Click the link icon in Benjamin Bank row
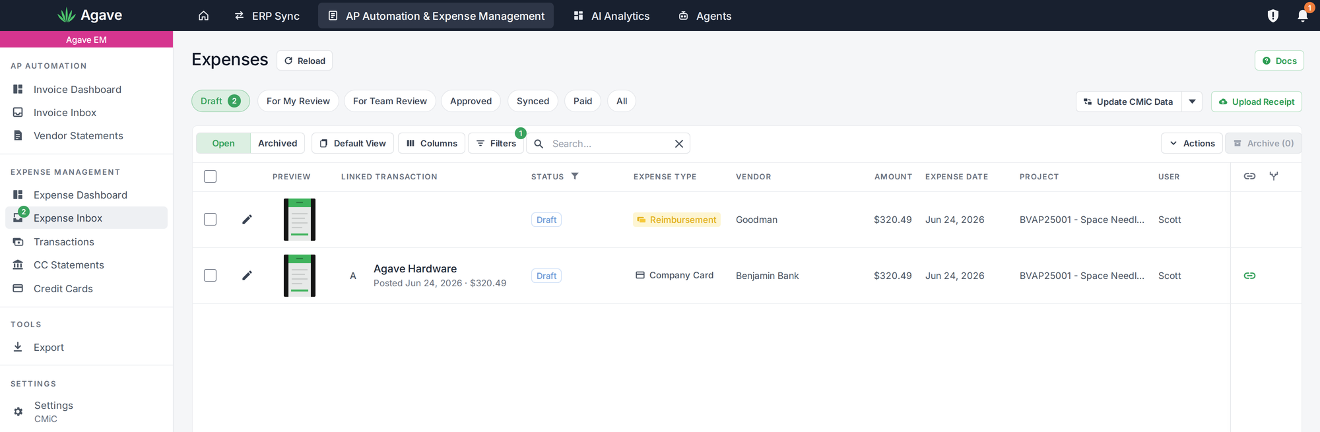 click(x=1249, y=276)
